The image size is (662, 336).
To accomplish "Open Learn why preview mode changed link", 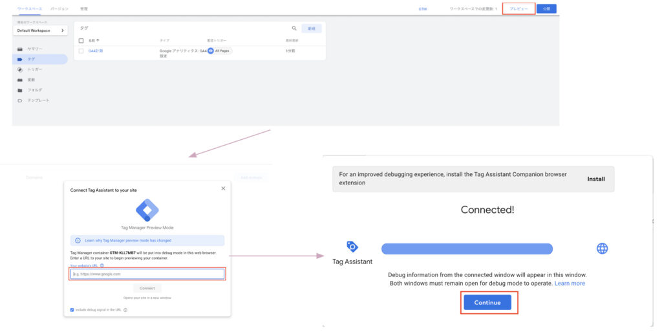I will (x=128, y=240).
